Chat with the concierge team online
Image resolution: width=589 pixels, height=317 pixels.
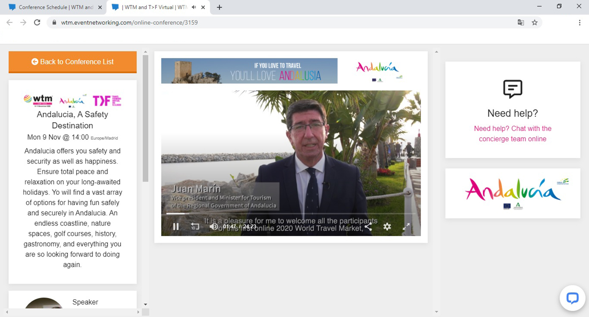click(512, 133)
